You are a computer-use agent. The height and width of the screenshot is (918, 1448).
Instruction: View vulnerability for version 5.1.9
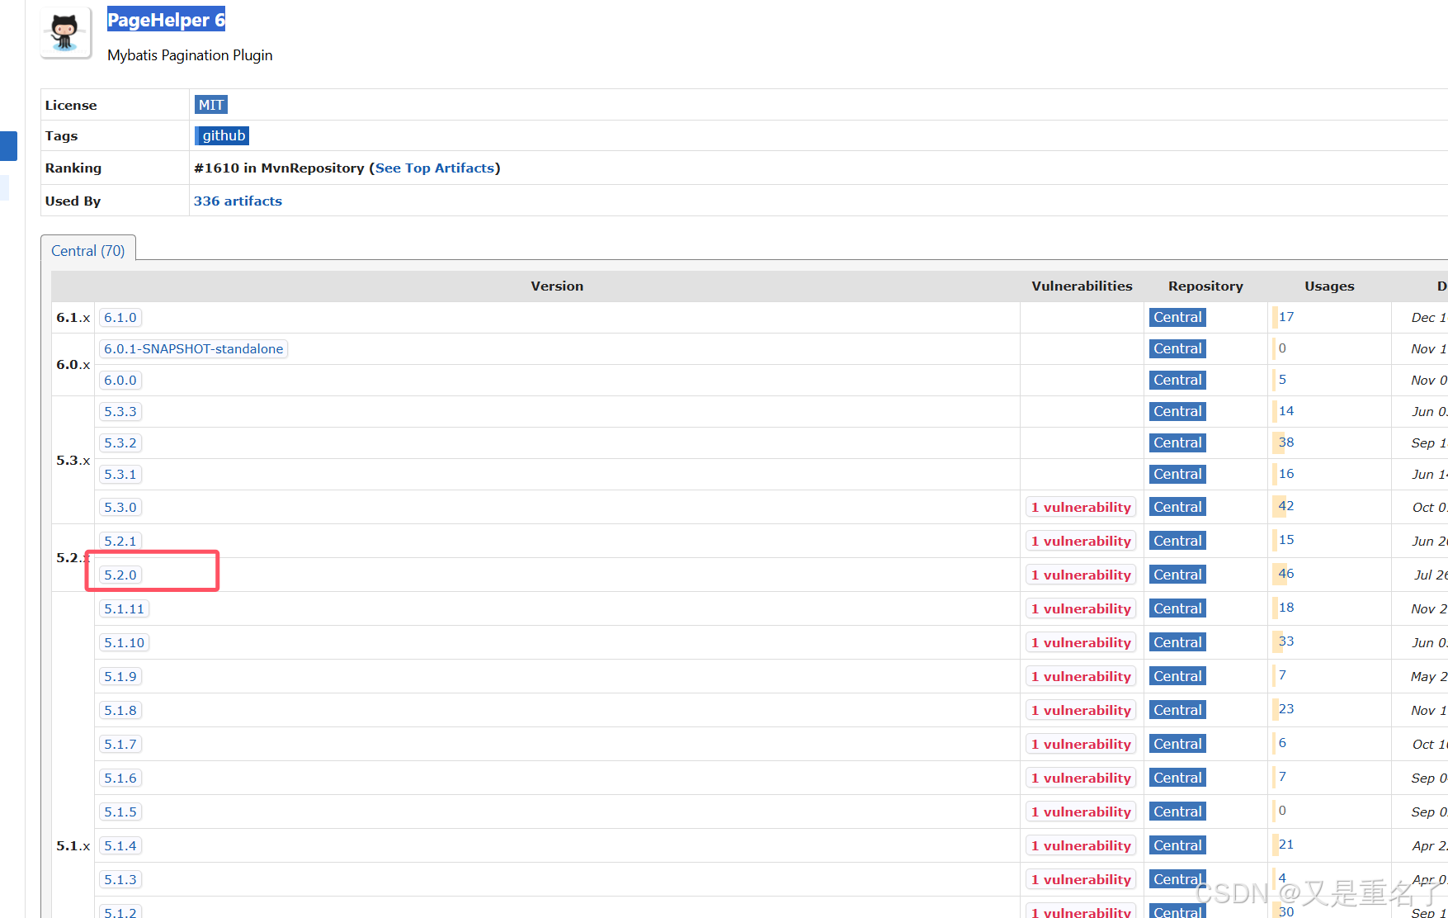(x=1081, y=676)
